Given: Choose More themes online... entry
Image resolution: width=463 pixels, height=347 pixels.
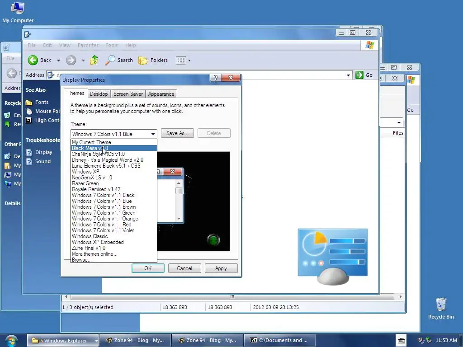Looking at the screenshot, I should pyautogui.click(x=113, y=254).
